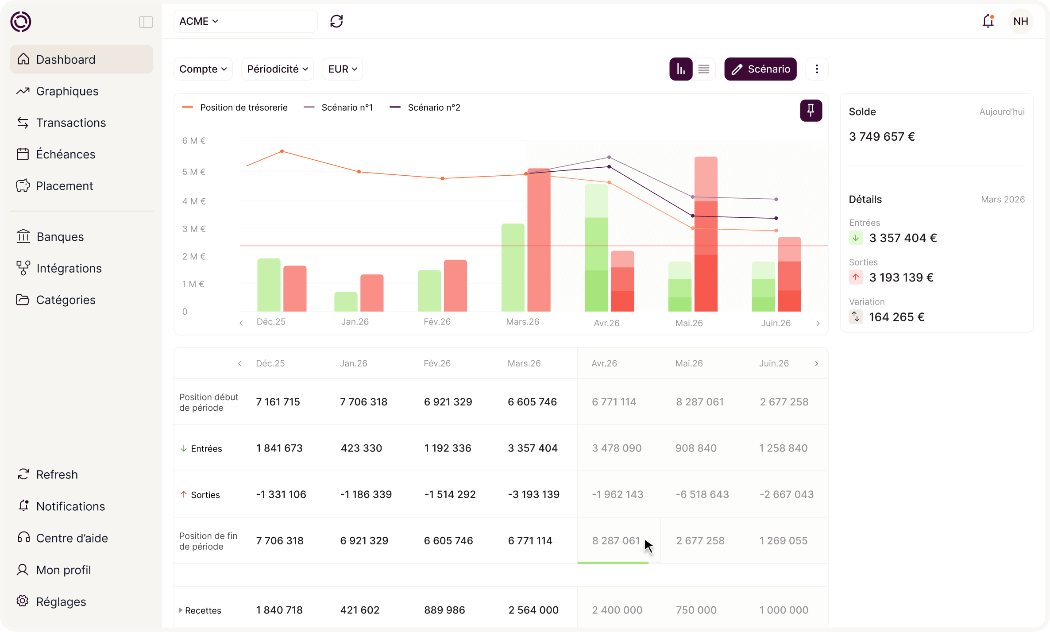Viewport: 1050px width, 632px height.
Task: Go to previous period in table header
Action: [240, 363]
